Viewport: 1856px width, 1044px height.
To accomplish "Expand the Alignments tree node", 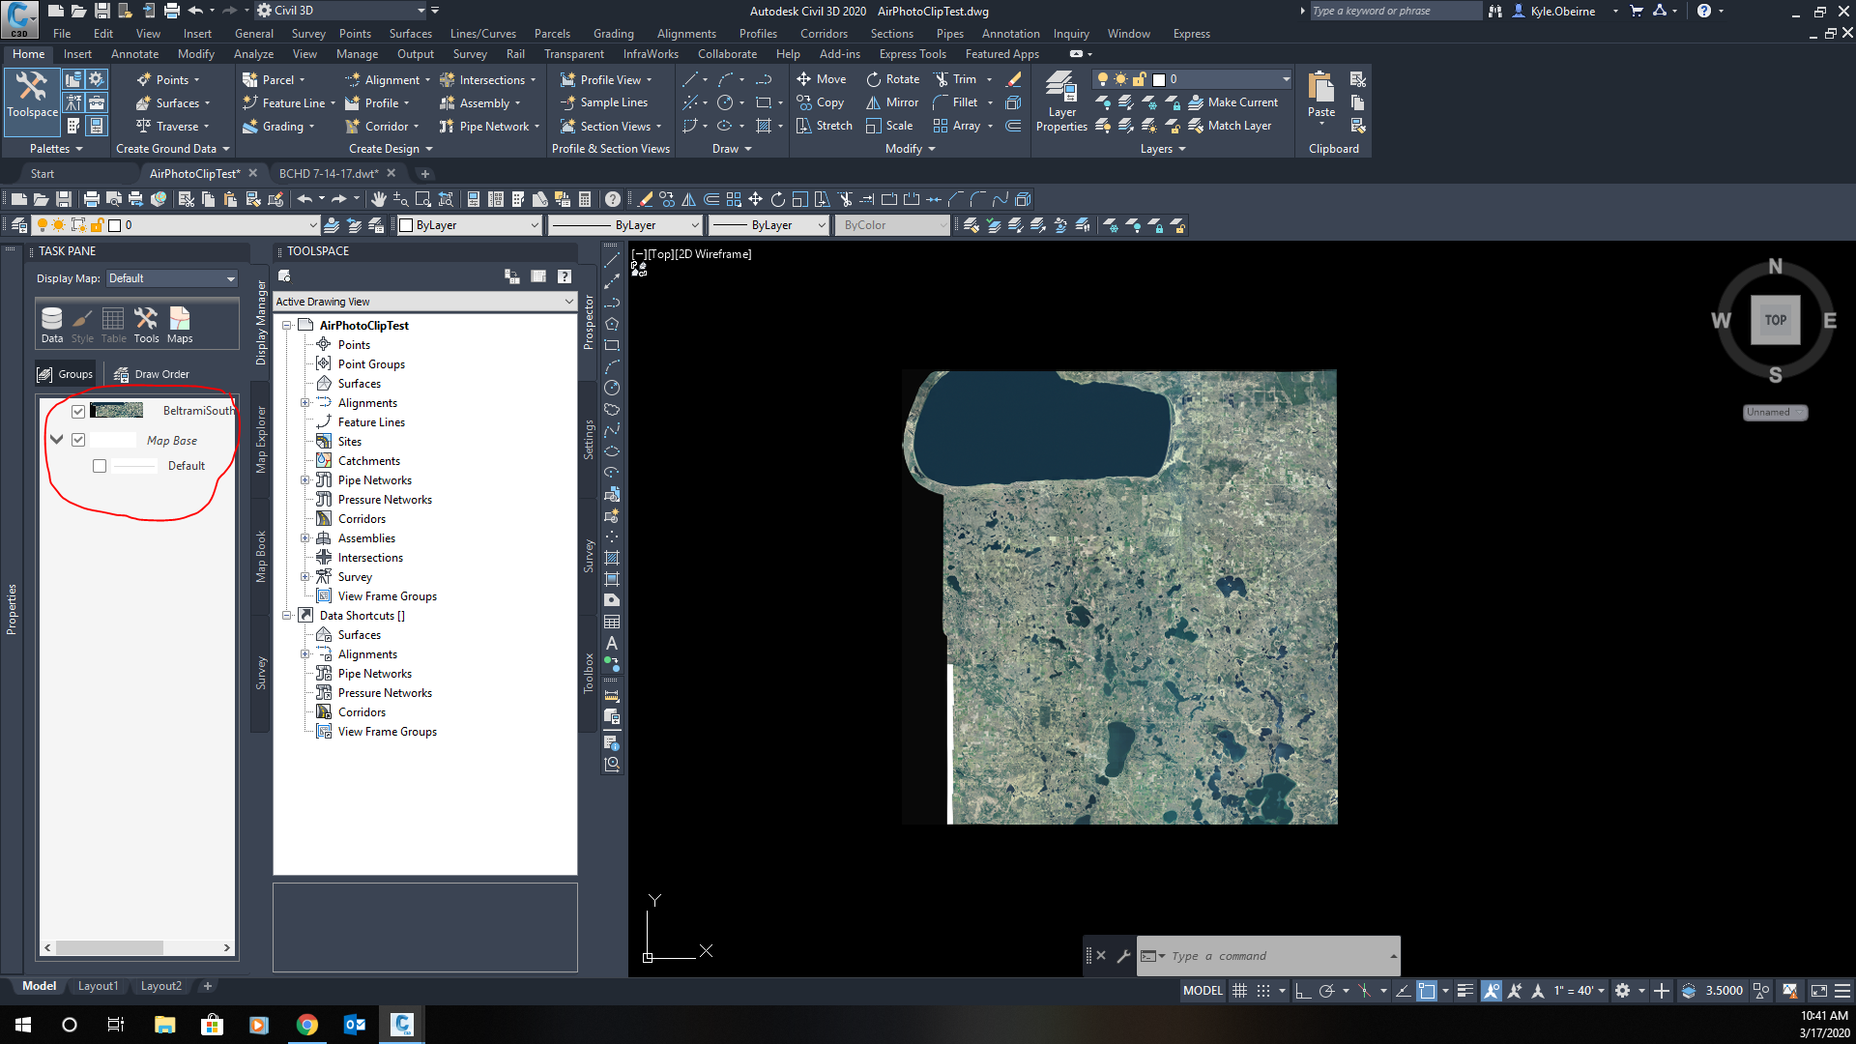I will 306,402.
